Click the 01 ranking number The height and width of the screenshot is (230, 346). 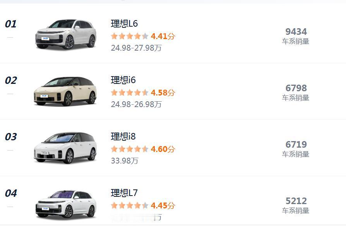pos(10,24)
